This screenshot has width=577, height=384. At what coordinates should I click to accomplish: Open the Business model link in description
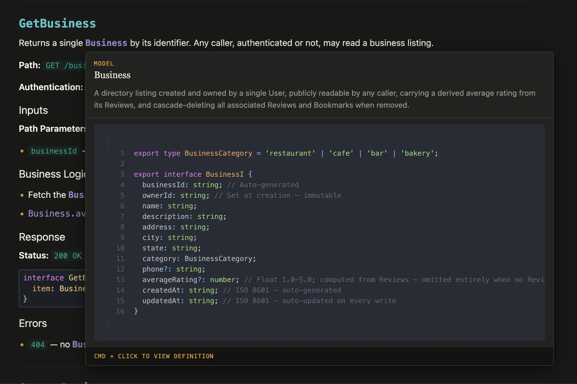[x=106, y=43]
